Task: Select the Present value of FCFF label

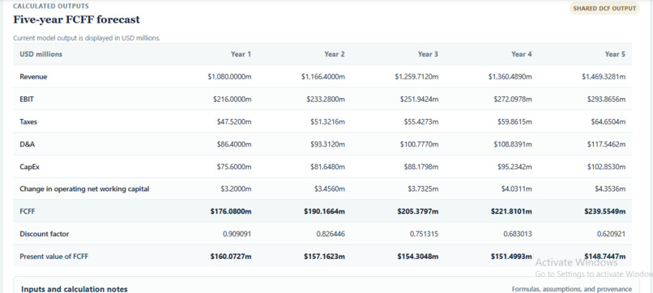Action: coord(54,257)
